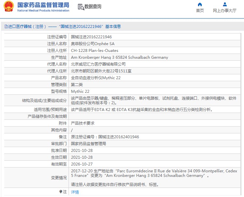Click the 网上办事大厅 person icon
The image size is (244, 197).
[225, 4]
